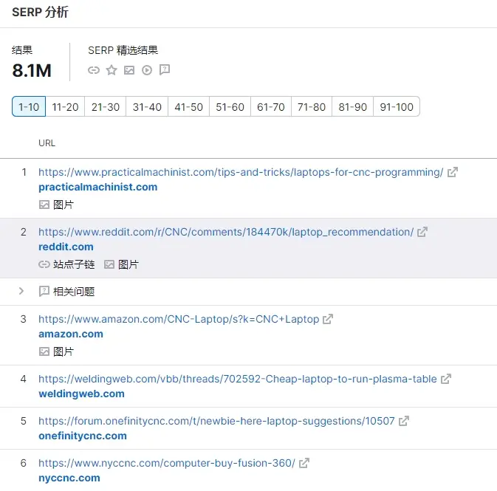
Task: Click image icon under practicalmachinist.com
Action: (44, 205)
